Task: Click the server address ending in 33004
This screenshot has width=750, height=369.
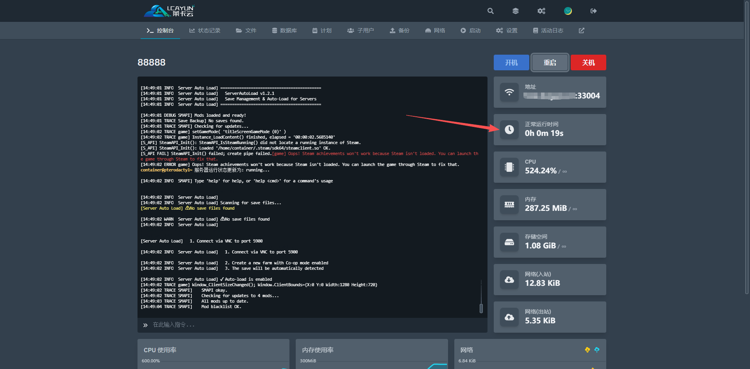Action: pos(562,96)
